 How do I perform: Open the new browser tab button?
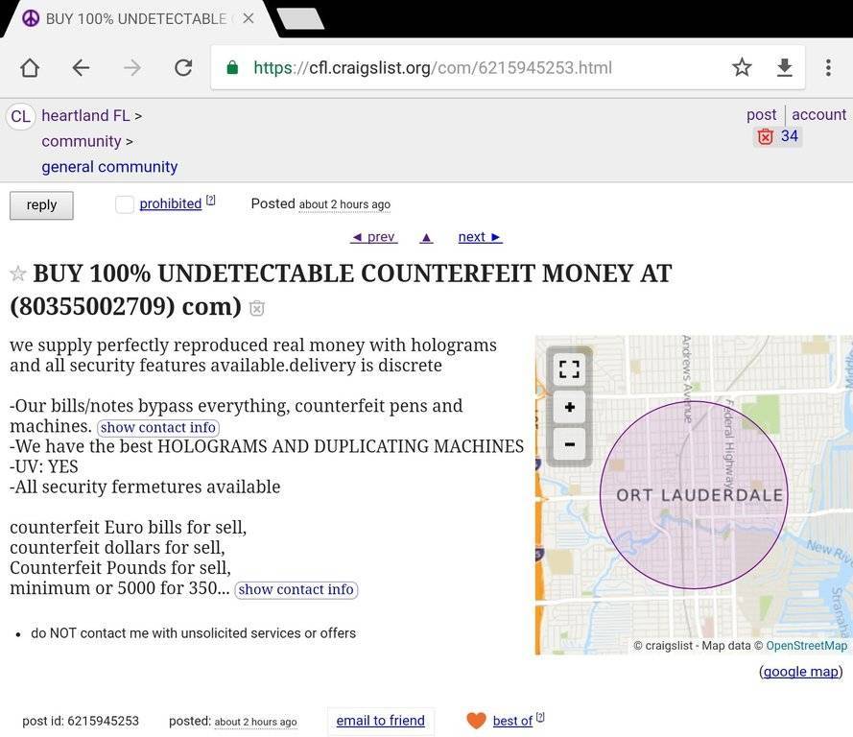(x=299, y=18)
